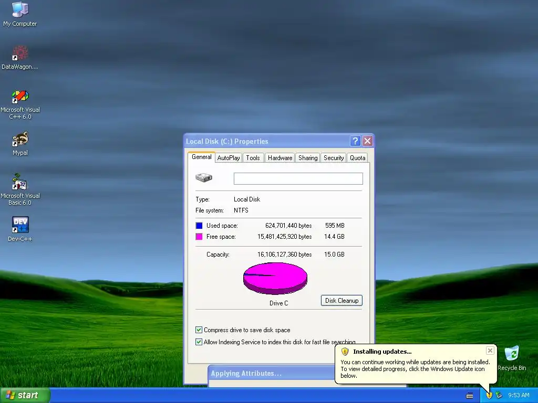Viewport: 538px width, 403px height.
Task: Switch to the Tools tab
Action: tap(253, 157)
